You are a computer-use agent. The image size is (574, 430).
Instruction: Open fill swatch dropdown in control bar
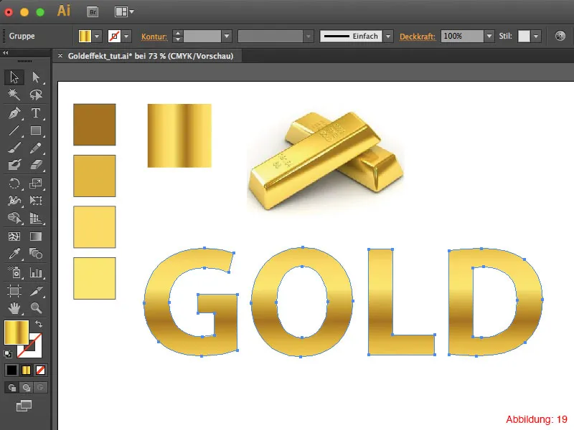pos(97,37)
